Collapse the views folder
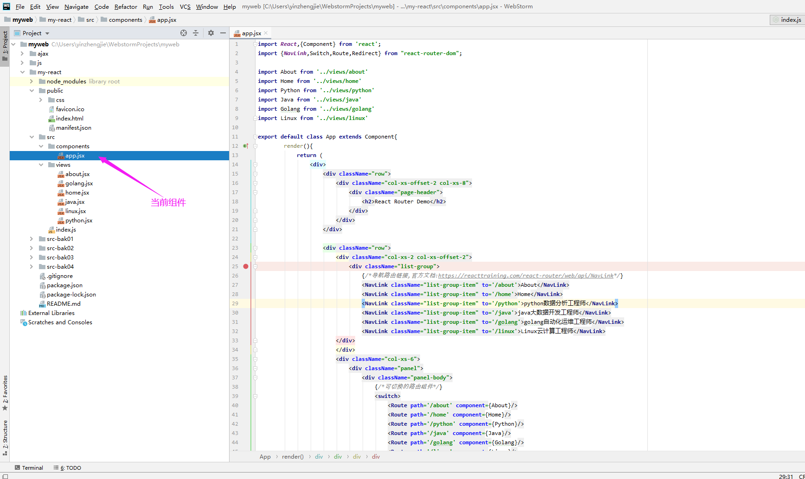The image size is (805, 479). click(x=41, y=165)
